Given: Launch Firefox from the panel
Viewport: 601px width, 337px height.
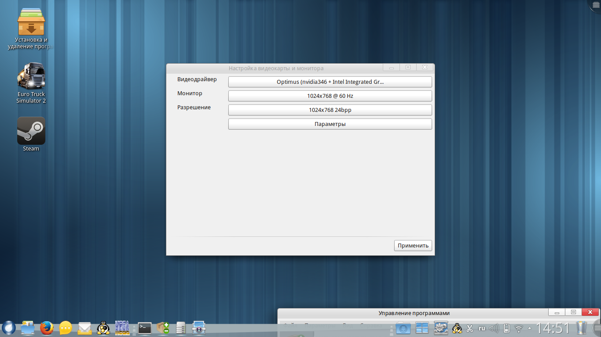Looking at the screenshot, I should coord(47,327).
